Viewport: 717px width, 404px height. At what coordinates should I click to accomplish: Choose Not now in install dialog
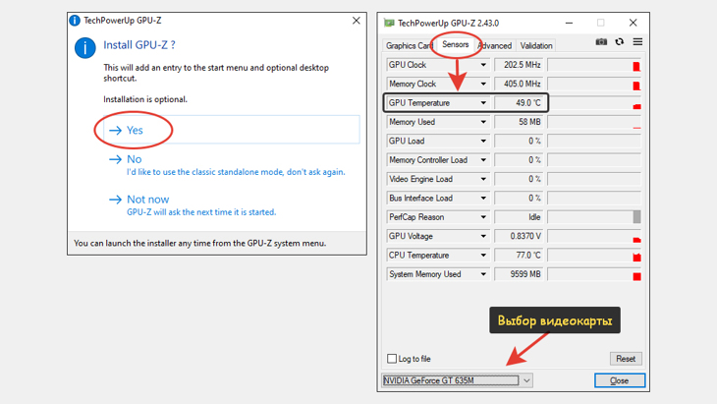click(232, 205)
